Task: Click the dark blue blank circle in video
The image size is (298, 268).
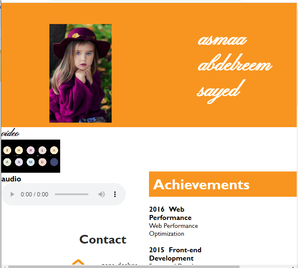Action: pos(54,162)
